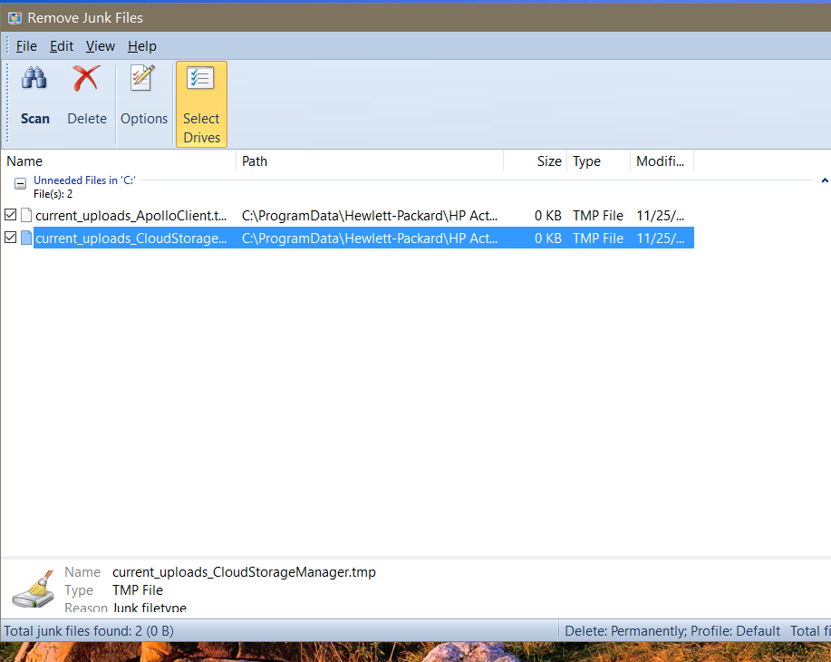Click the app icon in title bar
This screenshot has height=662, width=831.
(x=14, y=17)
